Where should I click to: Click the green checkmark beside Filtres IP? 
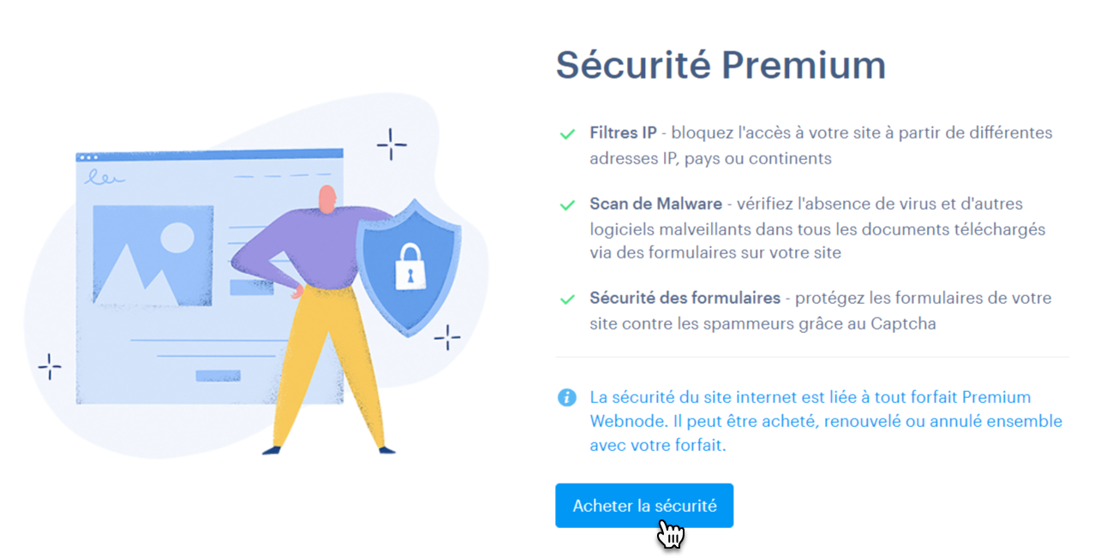(x=566, y=134)
